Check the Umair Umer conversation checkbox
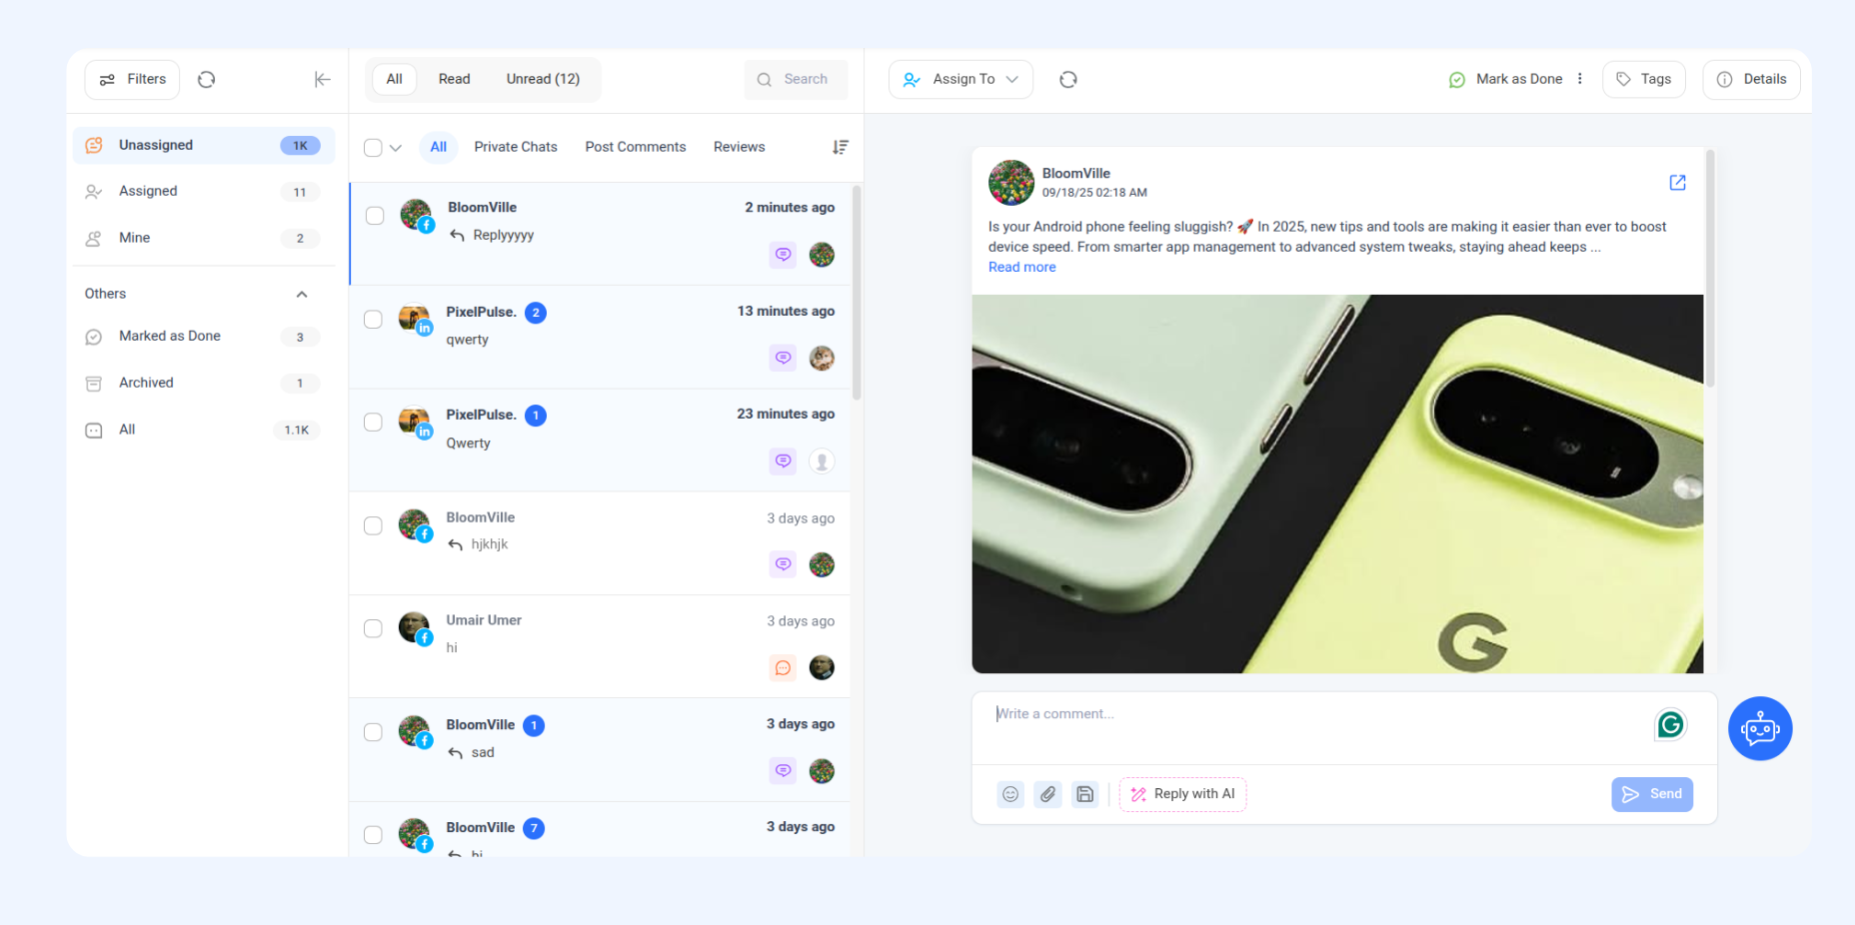The height and width of the screenshot is (925, 1855). pyautogui.click(x=373, y=629)
